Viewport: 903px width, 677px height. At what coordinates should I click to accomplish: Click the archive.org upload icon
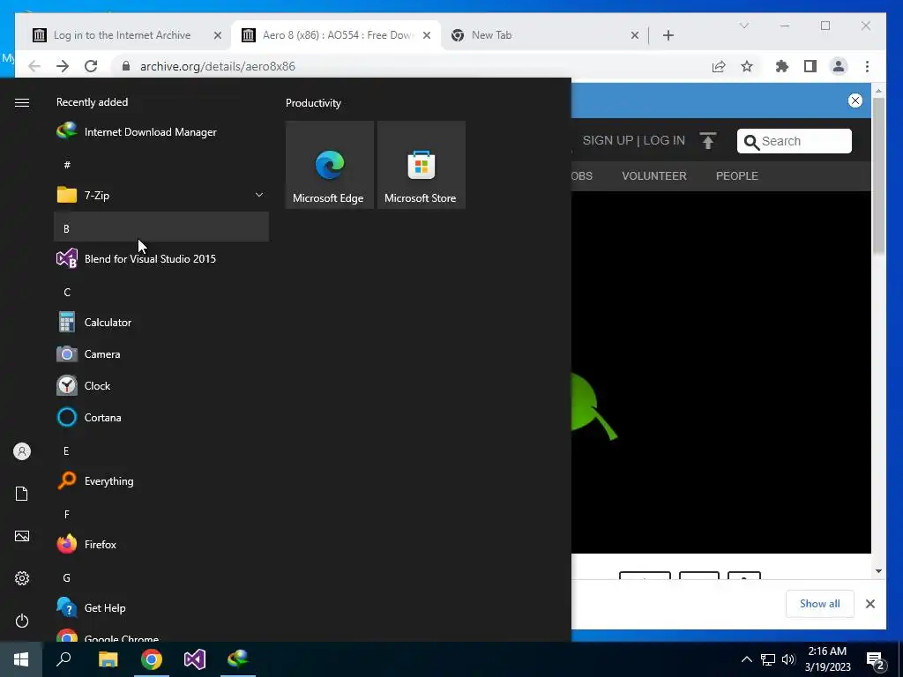pos(708,140)
